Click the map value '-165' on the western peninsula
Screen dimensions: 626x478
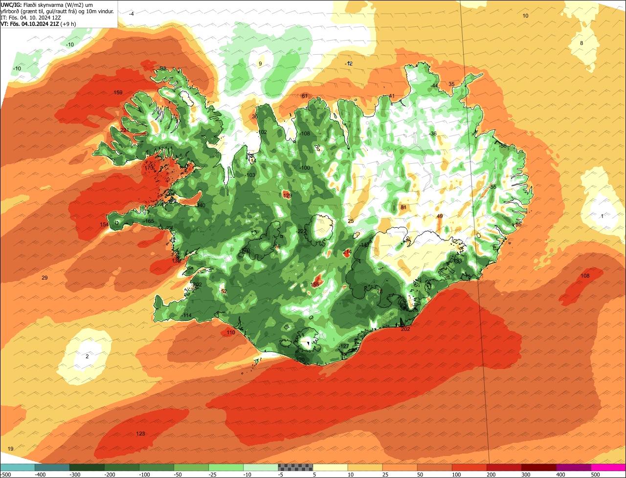tap(149, 221)
